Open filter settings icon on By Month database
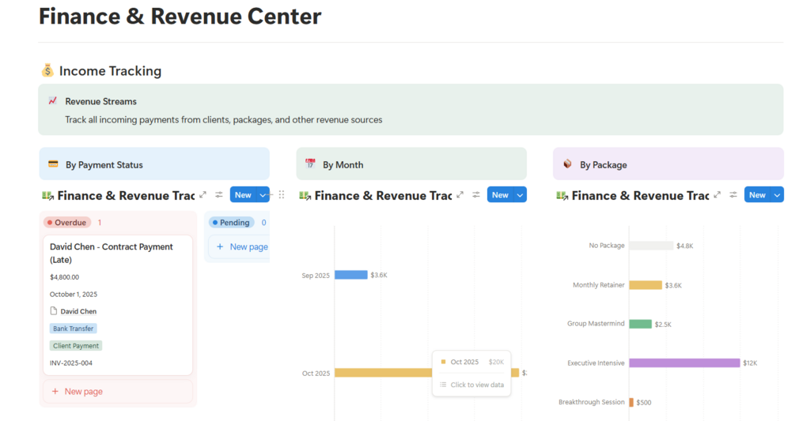 click(x=476, y=195)
